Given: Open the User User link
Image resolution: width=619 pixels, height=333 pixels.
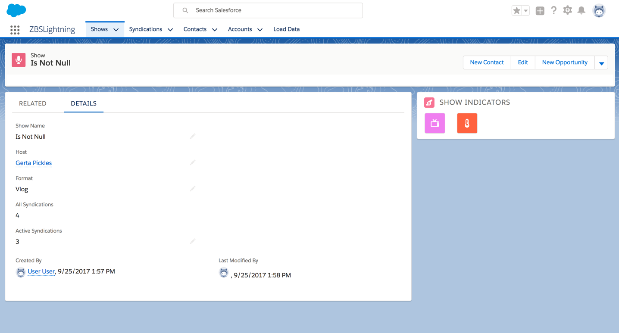Looking at the screenshot, I should (x=41, y=271).
